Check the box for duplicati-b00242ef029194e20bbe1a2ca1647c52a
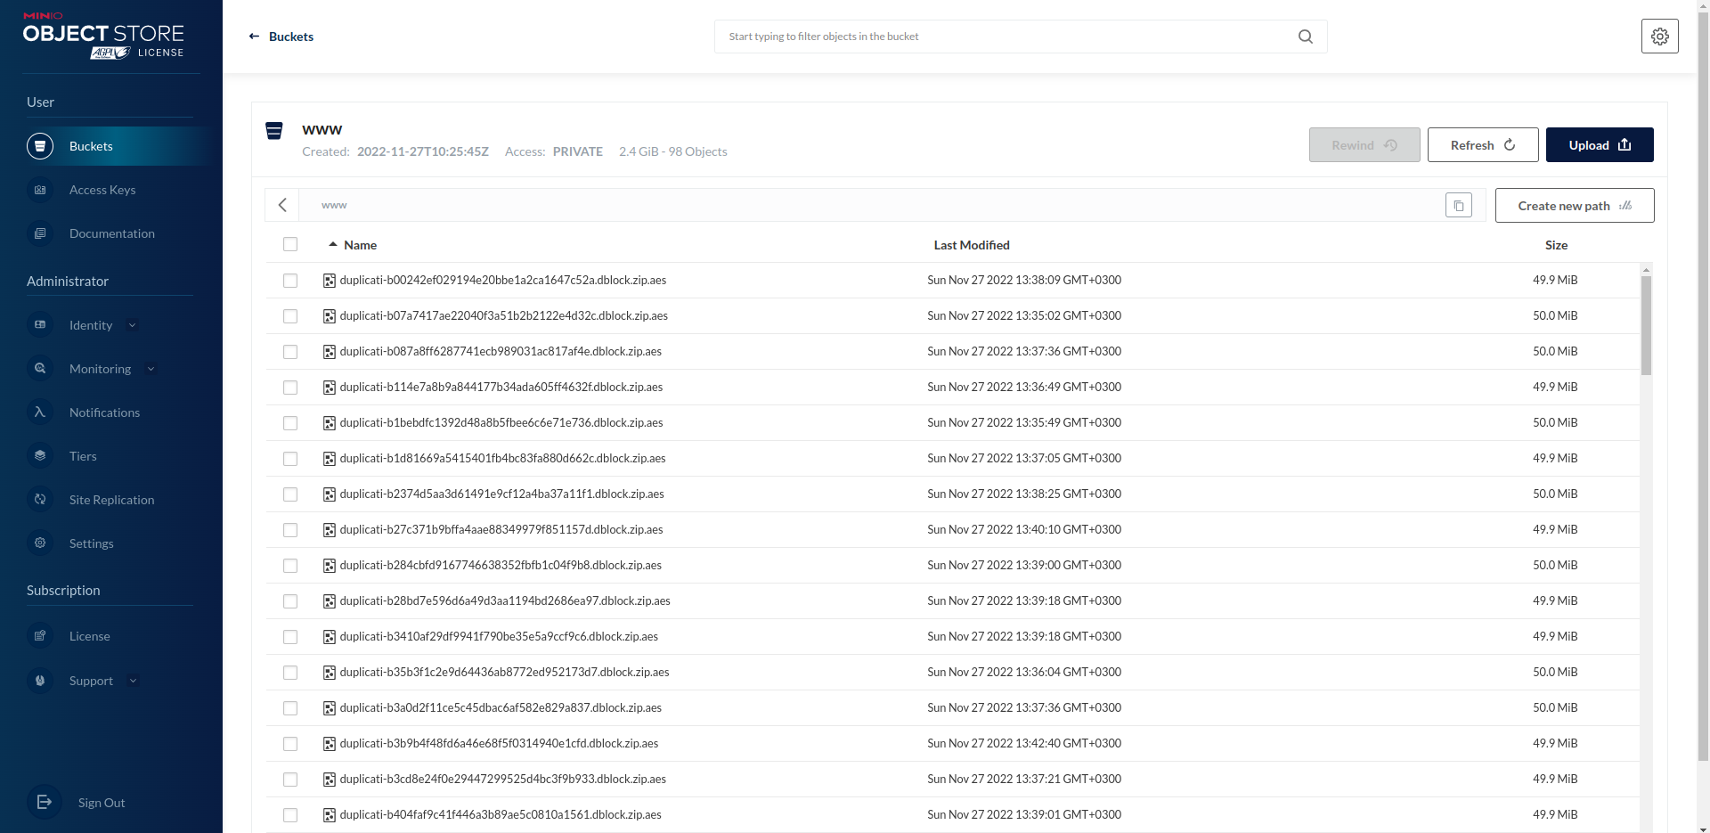The width and height of the screenshot is (1710, 833). [x=290, y=281]
